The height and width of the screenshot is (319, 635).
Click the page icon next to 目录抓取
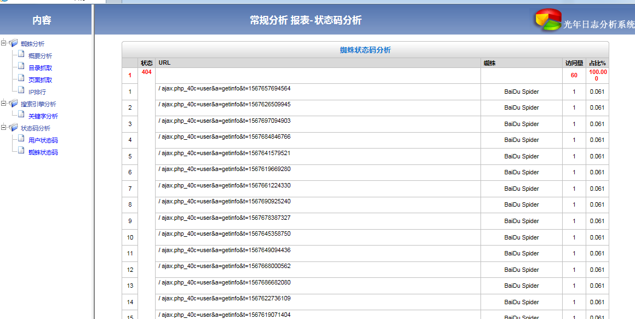[x=21, y=67]
